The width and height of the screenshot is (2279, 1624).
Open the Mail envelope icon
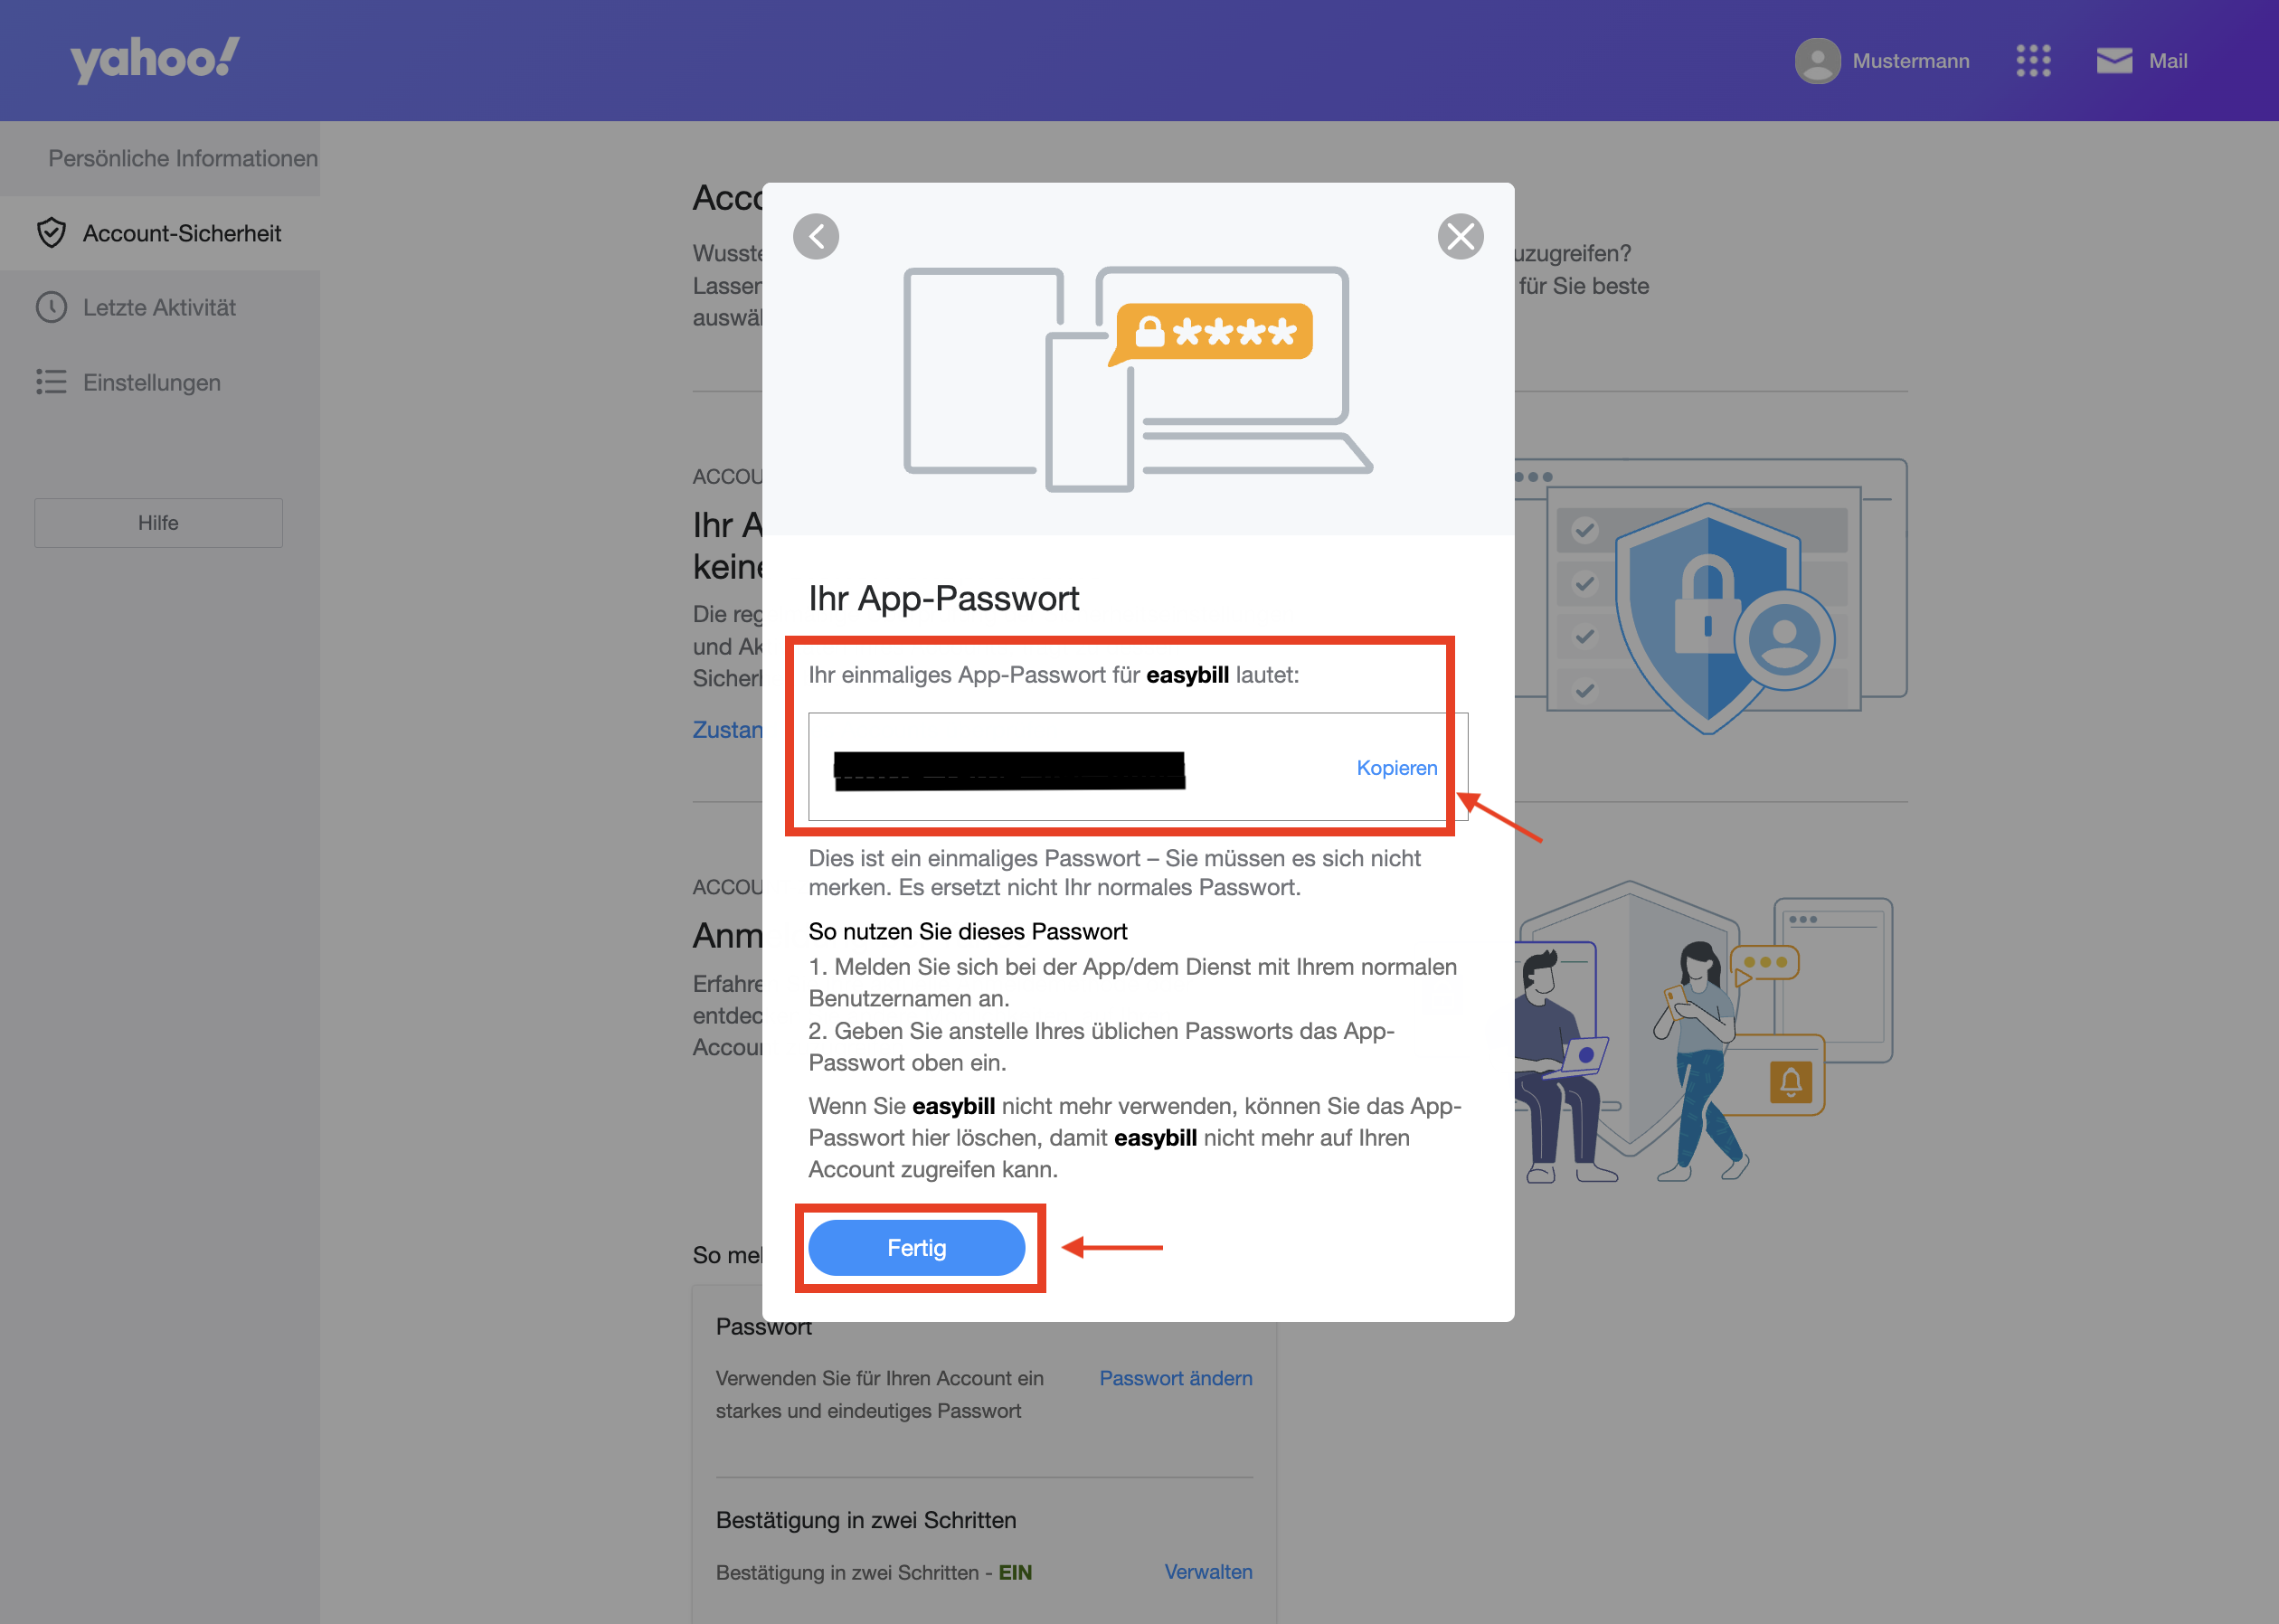[x=2114, y=61]
